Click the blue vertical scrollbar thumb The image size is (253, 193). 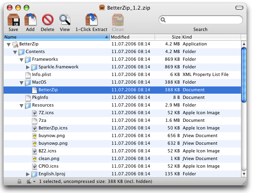coord(244,75)
